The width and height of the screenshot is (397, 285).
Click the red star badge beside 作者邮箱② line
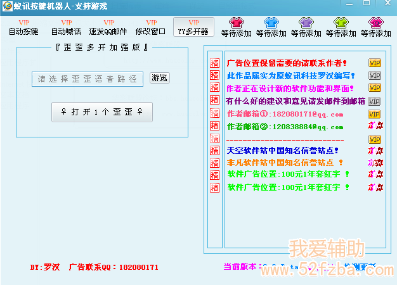(375, 125)
